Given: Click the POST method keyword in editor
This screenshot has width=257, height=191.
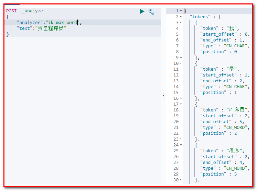Looking at the screenshot, I should (x=11, y=11).
